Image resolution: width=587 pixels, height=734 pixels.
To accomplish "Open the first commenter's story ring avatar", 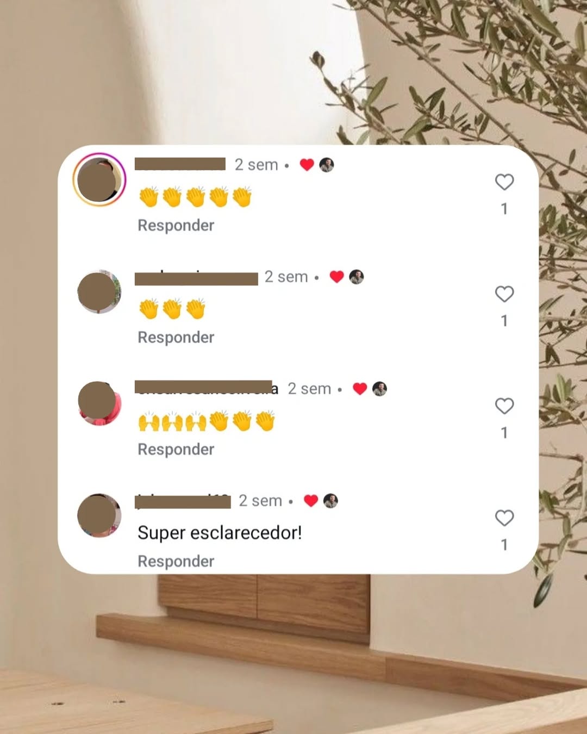I will pos(99,180).
